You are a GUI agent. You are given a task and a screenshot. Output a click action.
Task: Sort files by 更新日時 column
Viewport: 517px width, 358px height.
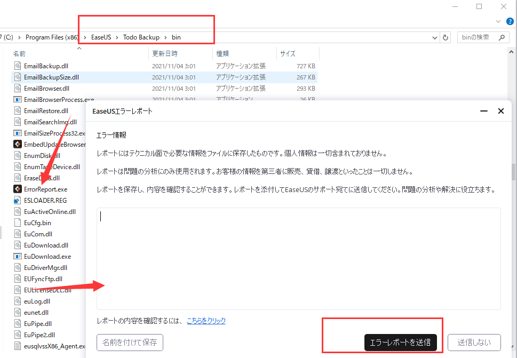click(x=164, y=53)
